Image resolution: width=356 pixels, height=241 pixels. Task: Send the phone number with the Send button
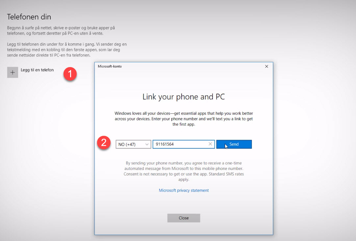pyautogui.click(x=234, y=144)
